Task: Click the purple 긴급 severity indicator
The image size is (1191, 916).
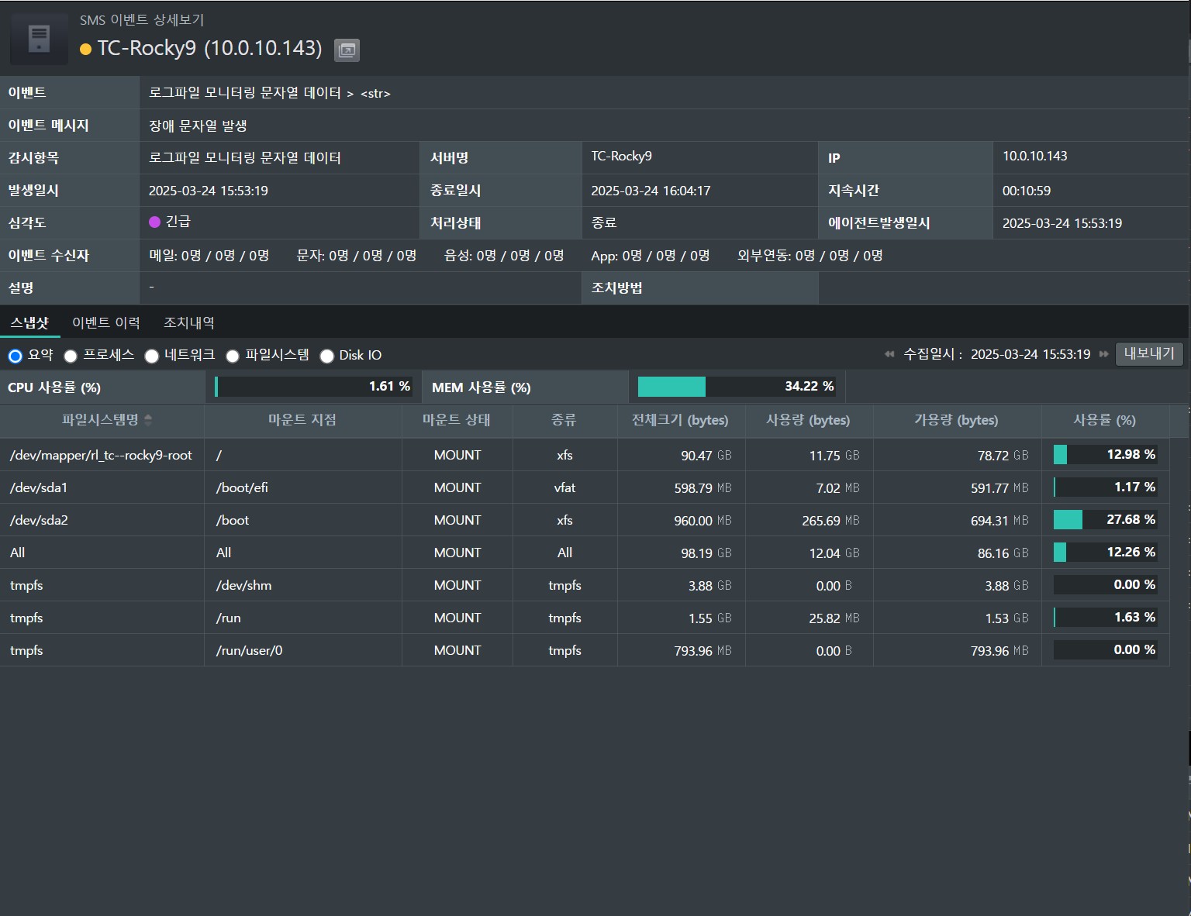Action: point(154,222)
